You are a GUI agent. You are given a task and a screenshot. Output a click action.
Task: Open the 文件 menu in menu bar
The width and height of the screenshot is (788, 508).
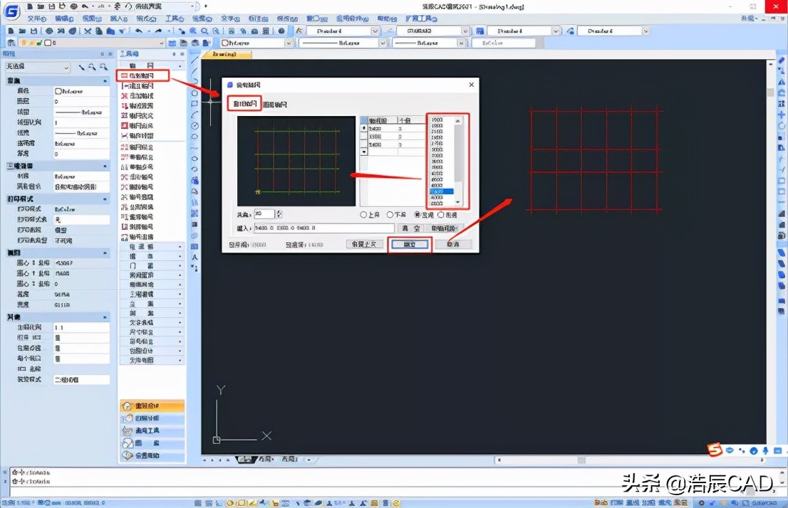click(36, 18)
